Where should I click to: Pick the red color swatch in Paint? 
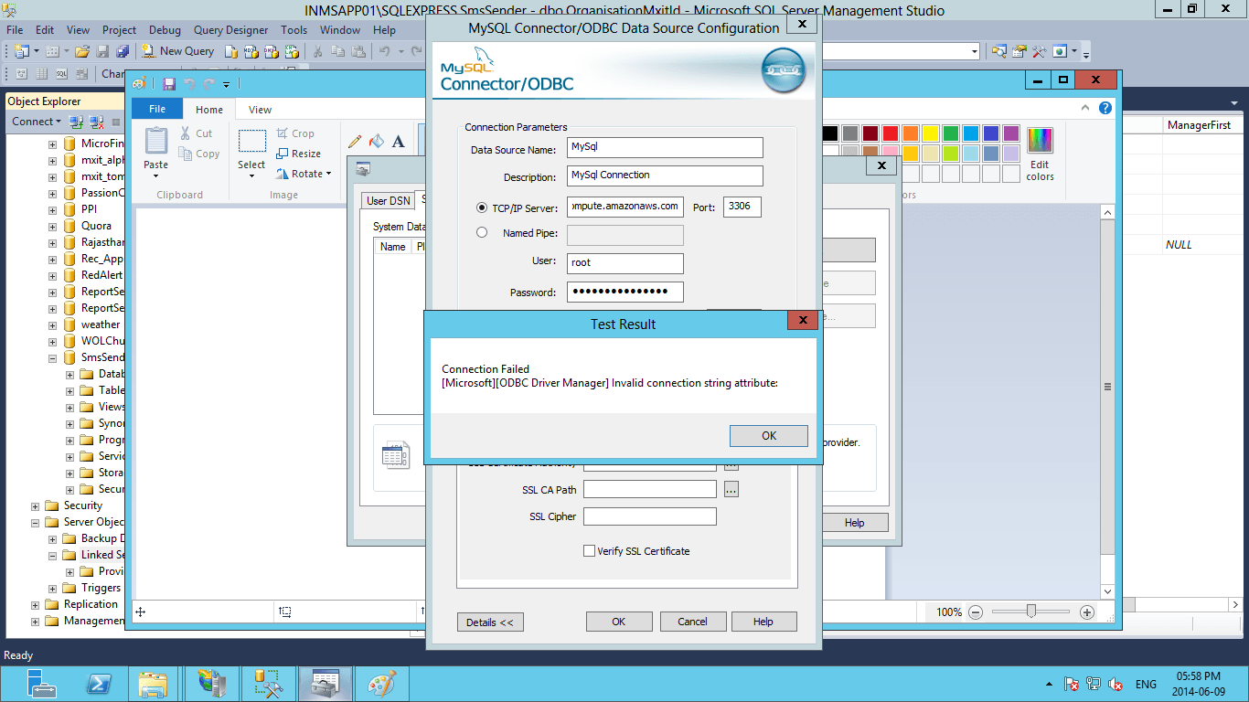click(x=890, y=133)
